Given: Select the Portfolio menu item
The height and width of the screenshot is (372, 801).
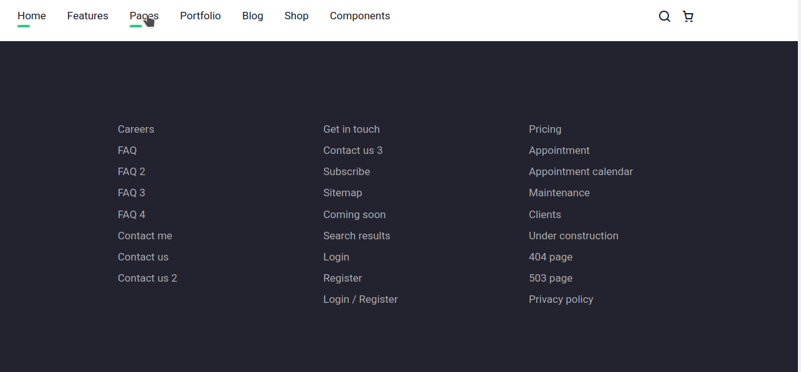Looking at the screenshot, I should pyautogui.click(x=201, y=16).
